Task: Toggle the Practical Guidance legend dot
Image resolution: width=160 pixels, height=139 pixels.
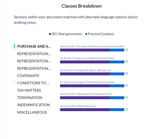Action: pyautogui.click(x=86, y=34)
